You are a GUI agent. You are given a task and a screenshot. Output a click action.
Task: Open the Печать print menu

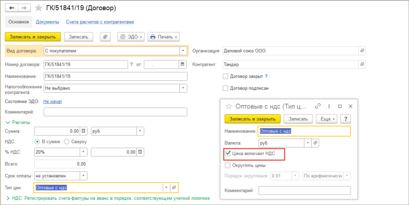[164, 37]
